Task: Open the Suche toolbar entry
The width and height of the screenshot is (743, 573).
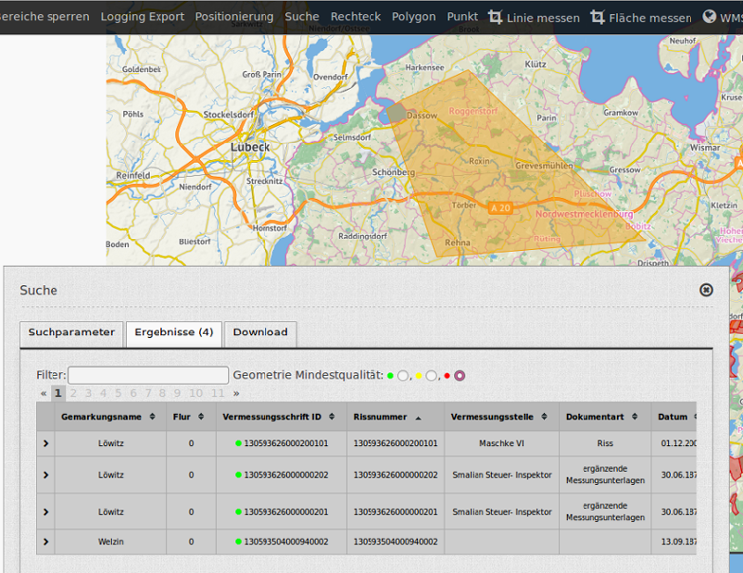Action: tap(302, 17)
